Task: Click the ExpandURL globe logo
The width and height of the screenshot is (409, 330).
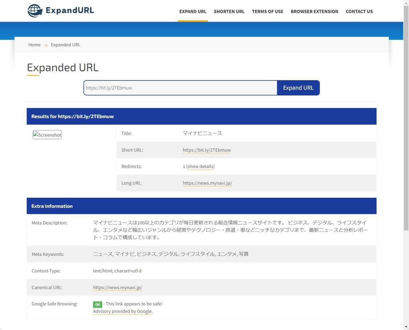Action: (35, 11)
